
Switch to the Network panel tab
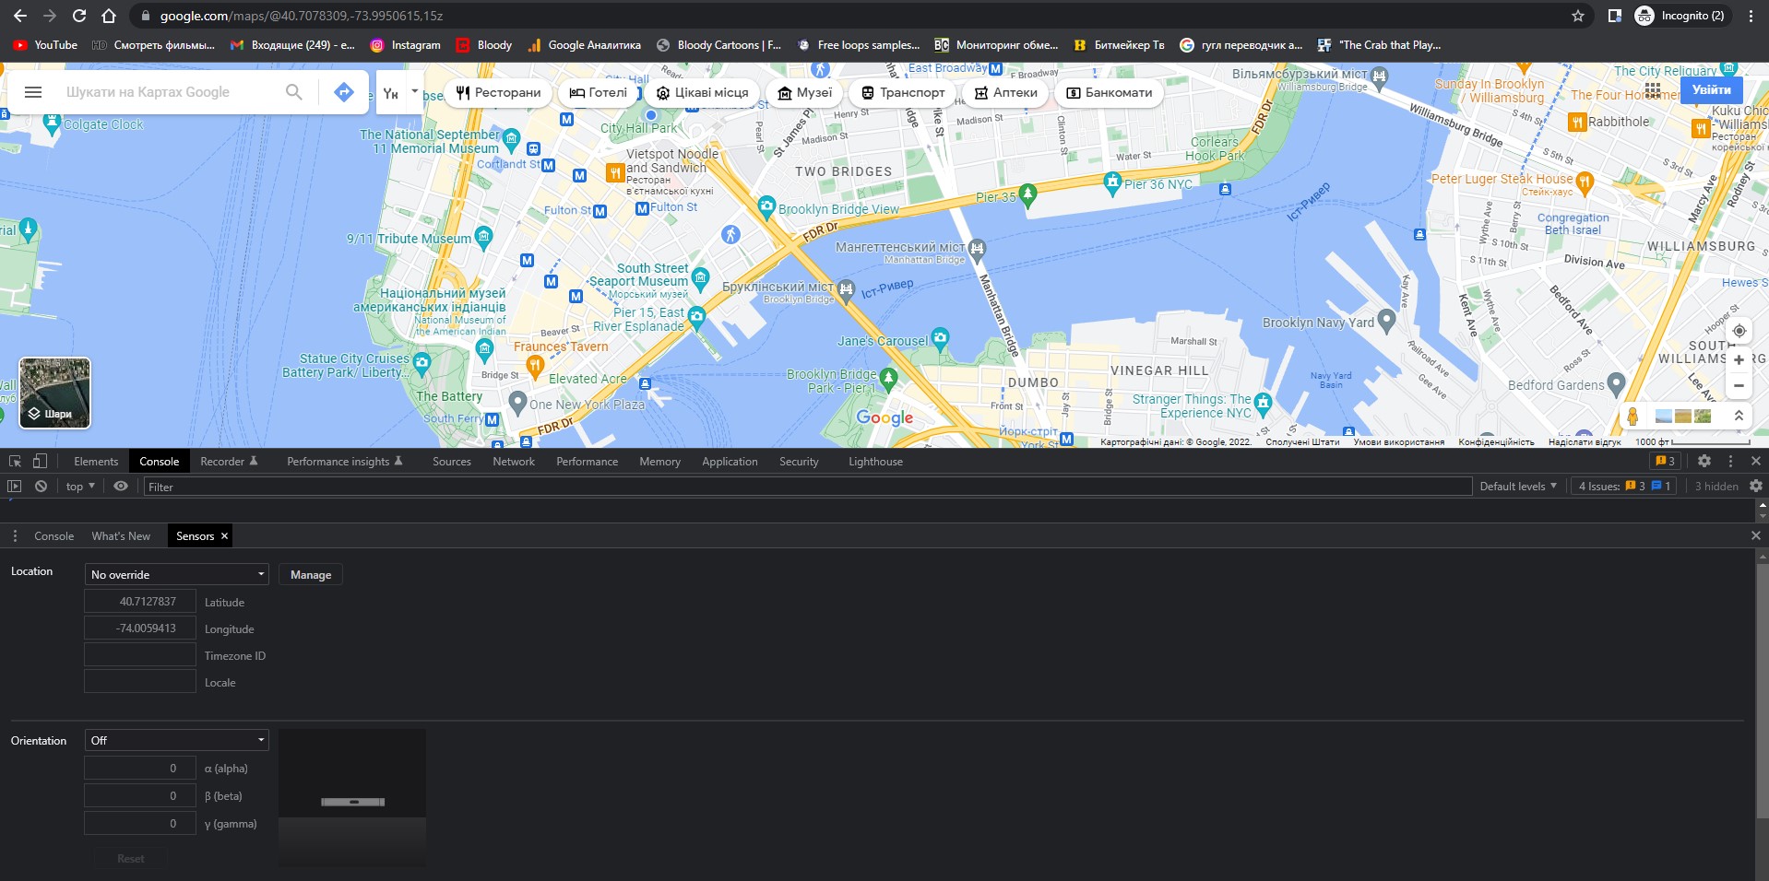514,461
